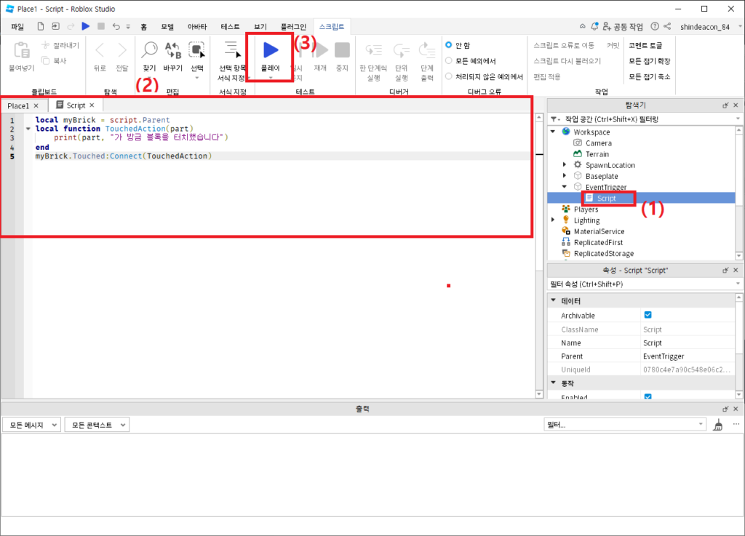This screenshot has height=536, width=745.
Task: Toggle the Archivable checkbox
Action: point(648,315)
